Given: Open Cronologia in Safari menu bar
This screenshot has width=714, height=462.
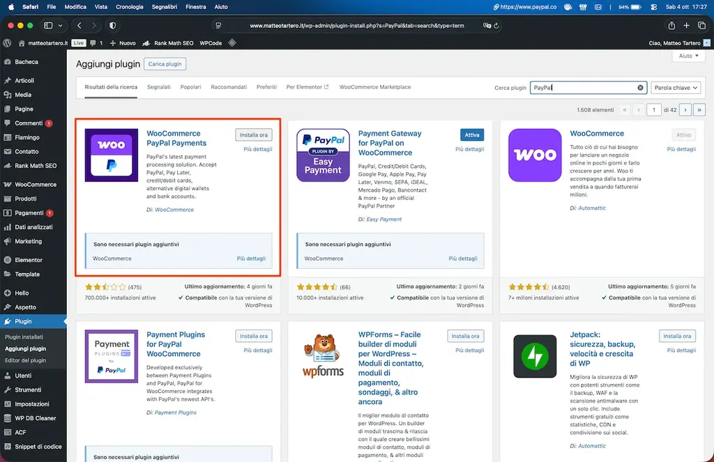Looking at the screenshot, I should (128, 7).
